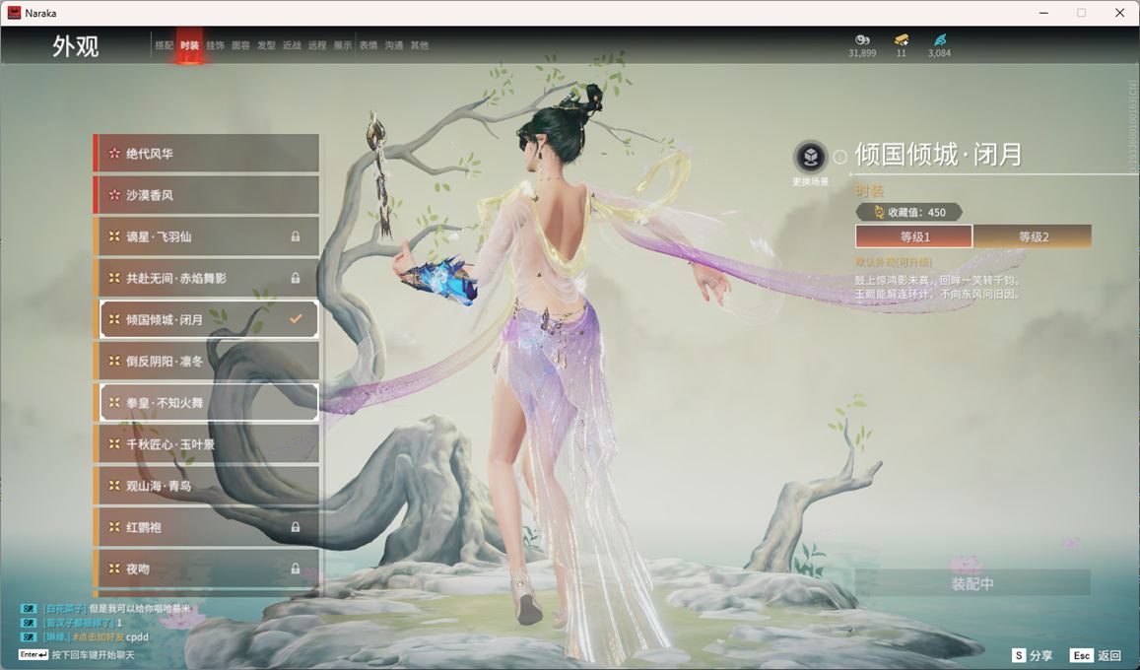
Task: Click the S key 分享 share icon
Action: [x=1019, y=655]
